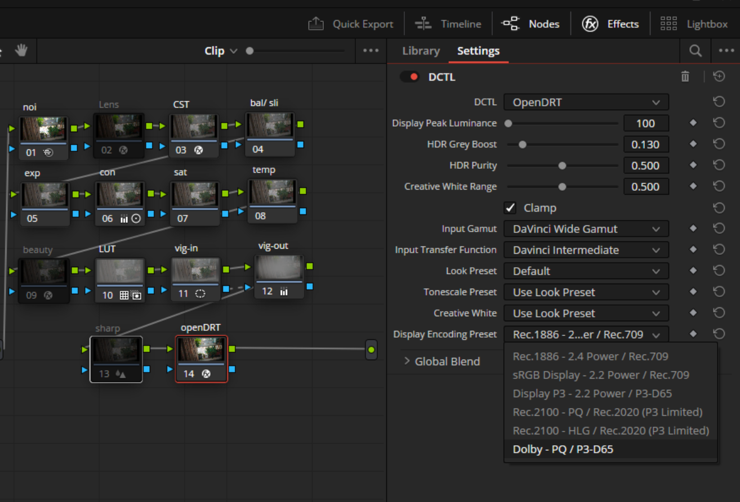Reset all DCTL effect settings

pos(719,77)
